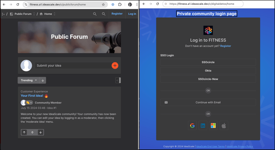Go back in the right browser window

[144, 4]
